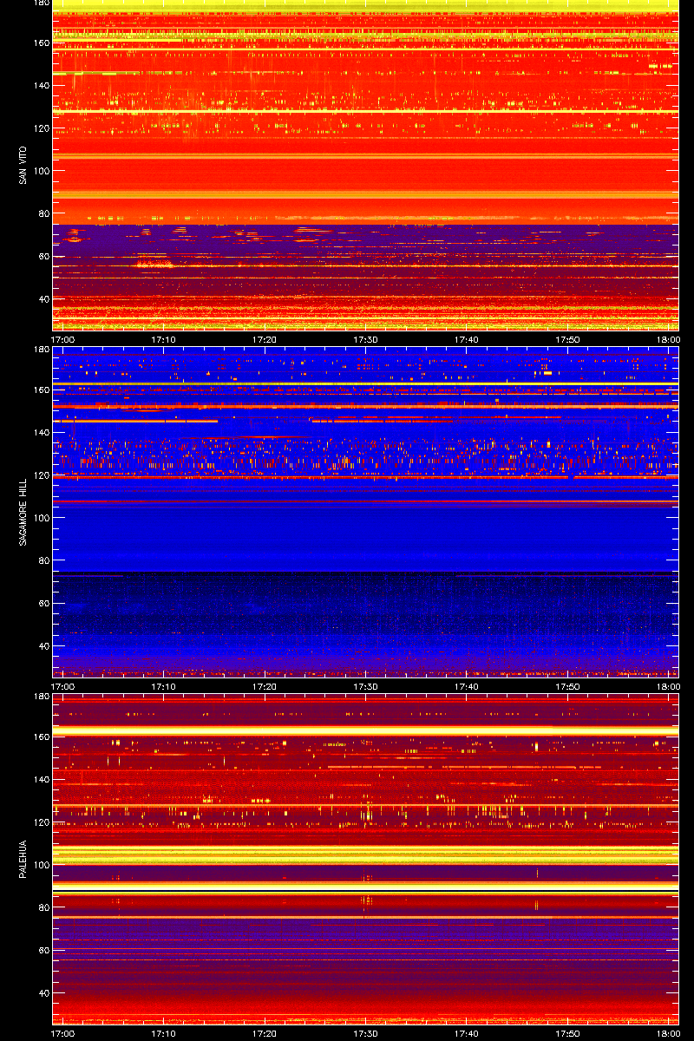
Task: Select 17:20 tick under San Vito spectrogram
Action: pos(265,340)
